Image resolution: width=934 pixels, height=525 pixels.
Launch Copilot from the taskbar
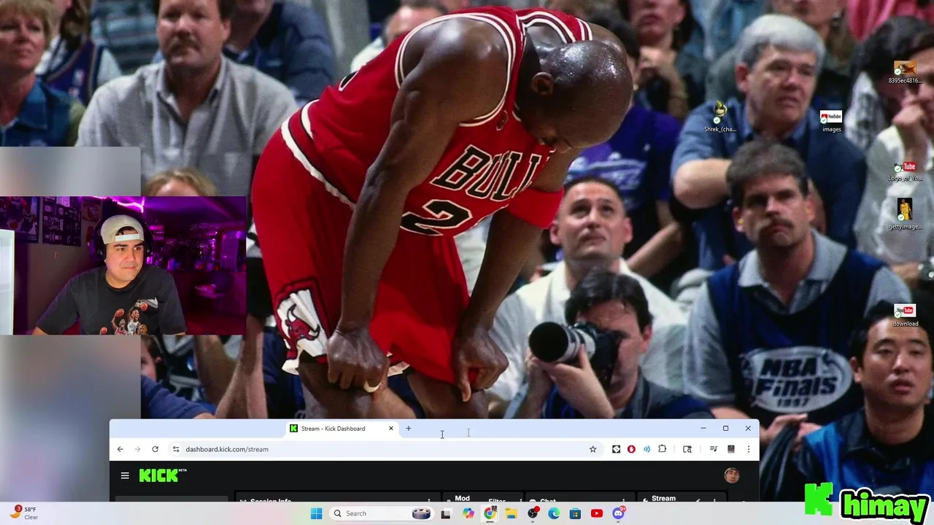click(x=468, y=513)
